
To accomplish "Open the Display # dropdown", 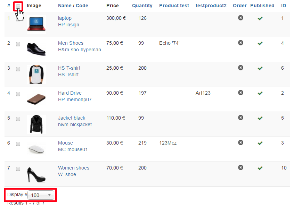I will 41,195.
